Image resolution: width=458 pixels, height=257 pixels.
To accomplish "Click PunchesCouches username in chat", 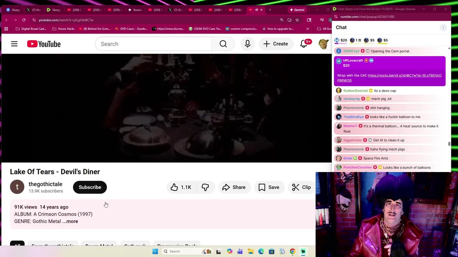I will click(x=357, y=167).
